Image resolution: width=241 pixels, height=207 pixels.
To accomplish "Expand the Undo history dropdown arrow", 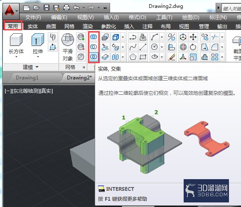I will pos(84,7).
